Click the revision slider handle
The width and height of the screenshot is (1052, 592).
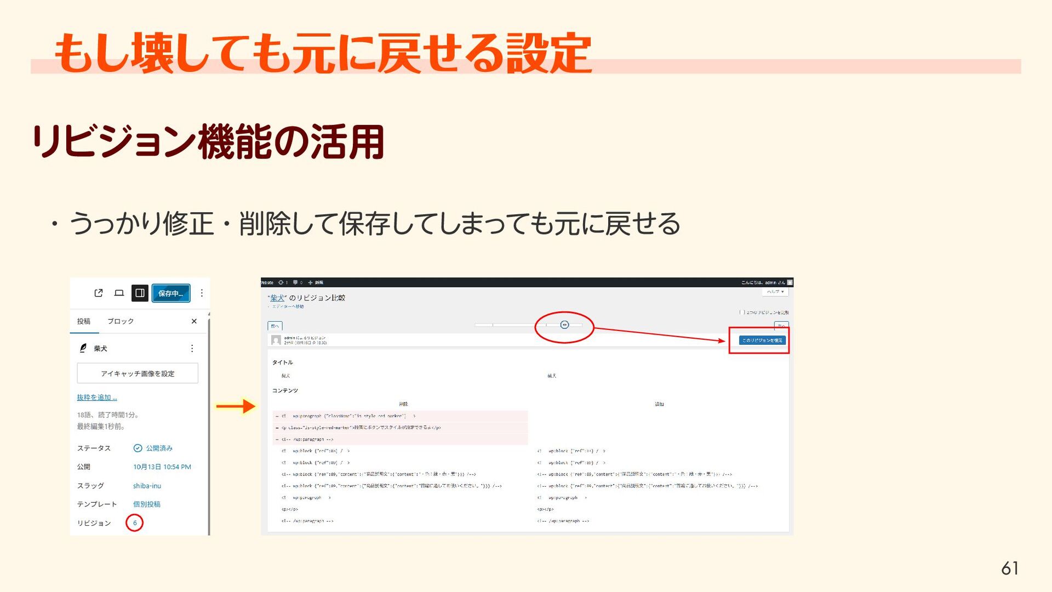pyautogui.click(x=564, y=325)
